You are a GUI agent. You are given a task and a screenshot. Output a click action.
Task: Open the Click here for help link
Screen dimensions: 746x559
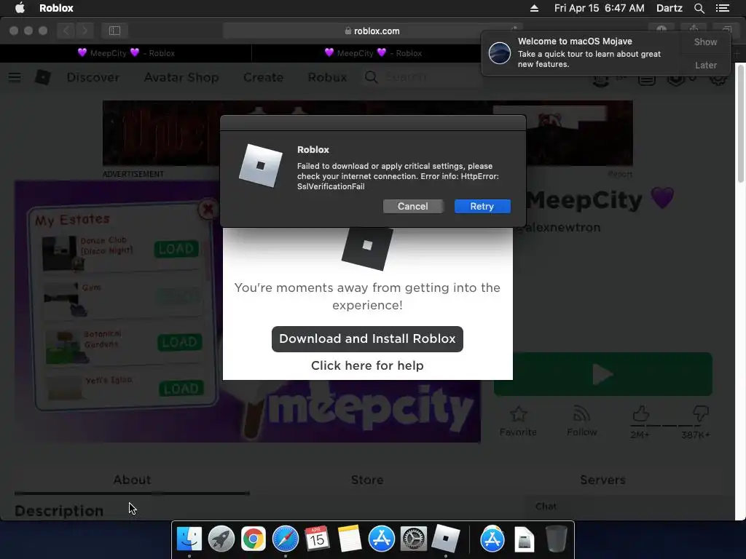367,365
